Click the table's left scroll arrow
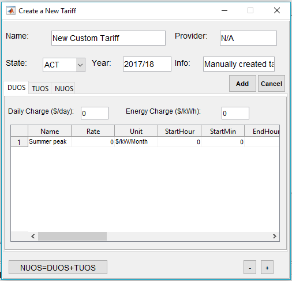Image resolution: width=292 pixels, height=281 pixels. 33,236
